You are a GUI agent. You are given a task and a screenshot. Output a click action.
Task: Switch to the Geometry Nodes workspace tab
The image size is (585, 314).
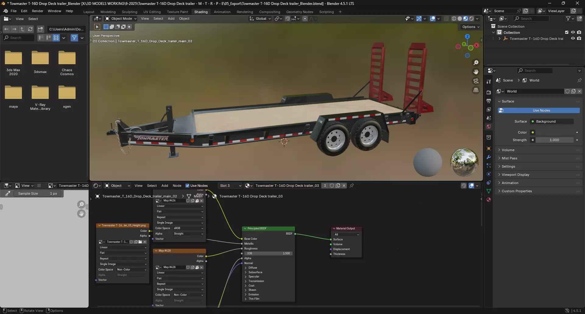[x=300, y=12]
